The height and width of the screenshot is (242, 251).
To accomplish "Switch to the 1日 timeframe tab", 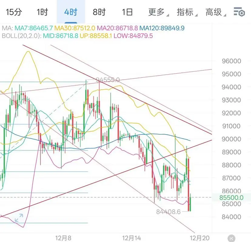I will pyautogui.click(x=127, y=12).
